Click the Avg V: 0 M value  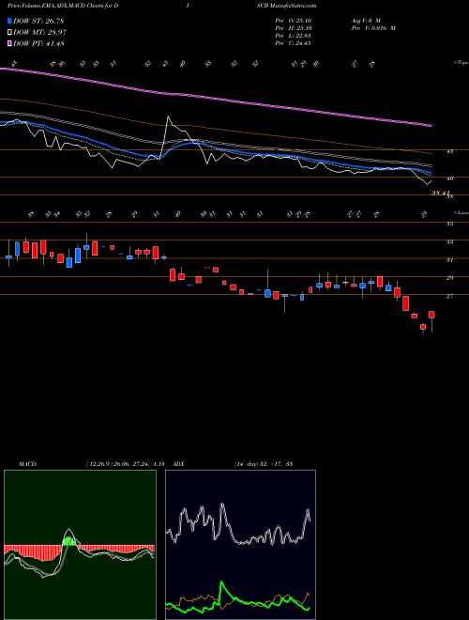point(365,20)
